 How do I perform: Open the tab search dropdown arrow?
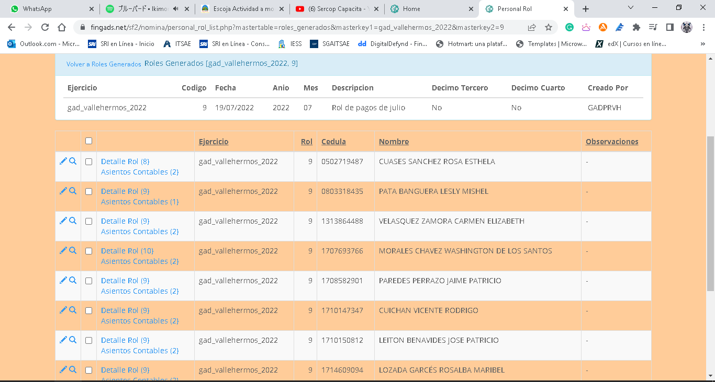[630, 8]
